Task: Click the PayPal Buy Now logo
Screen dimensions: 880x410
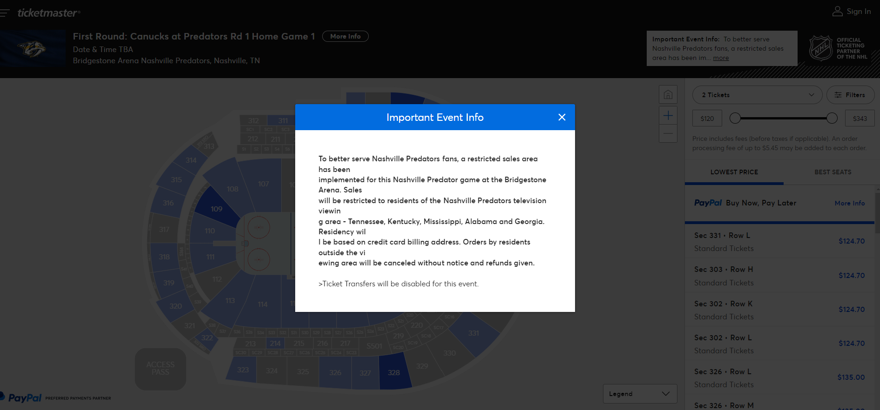Action: click(x=708, y=203)
